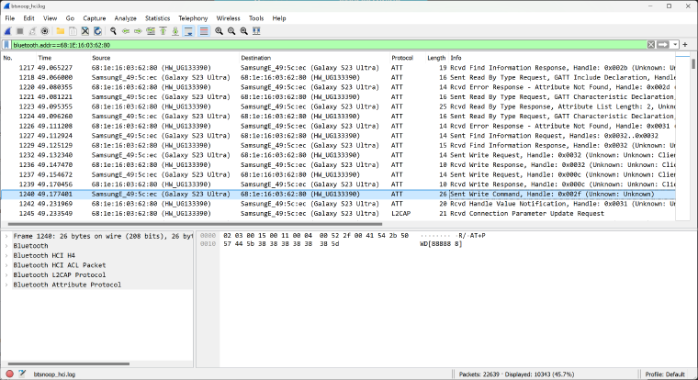This screenshot has height=380, width=698.
Task: Select packet 1227 Find Information Request
Action: click(x=338, y=136)
